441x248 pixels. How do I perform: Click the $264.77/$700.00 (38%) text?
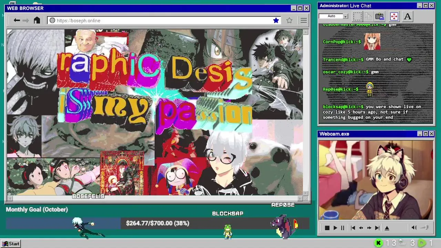157,223
